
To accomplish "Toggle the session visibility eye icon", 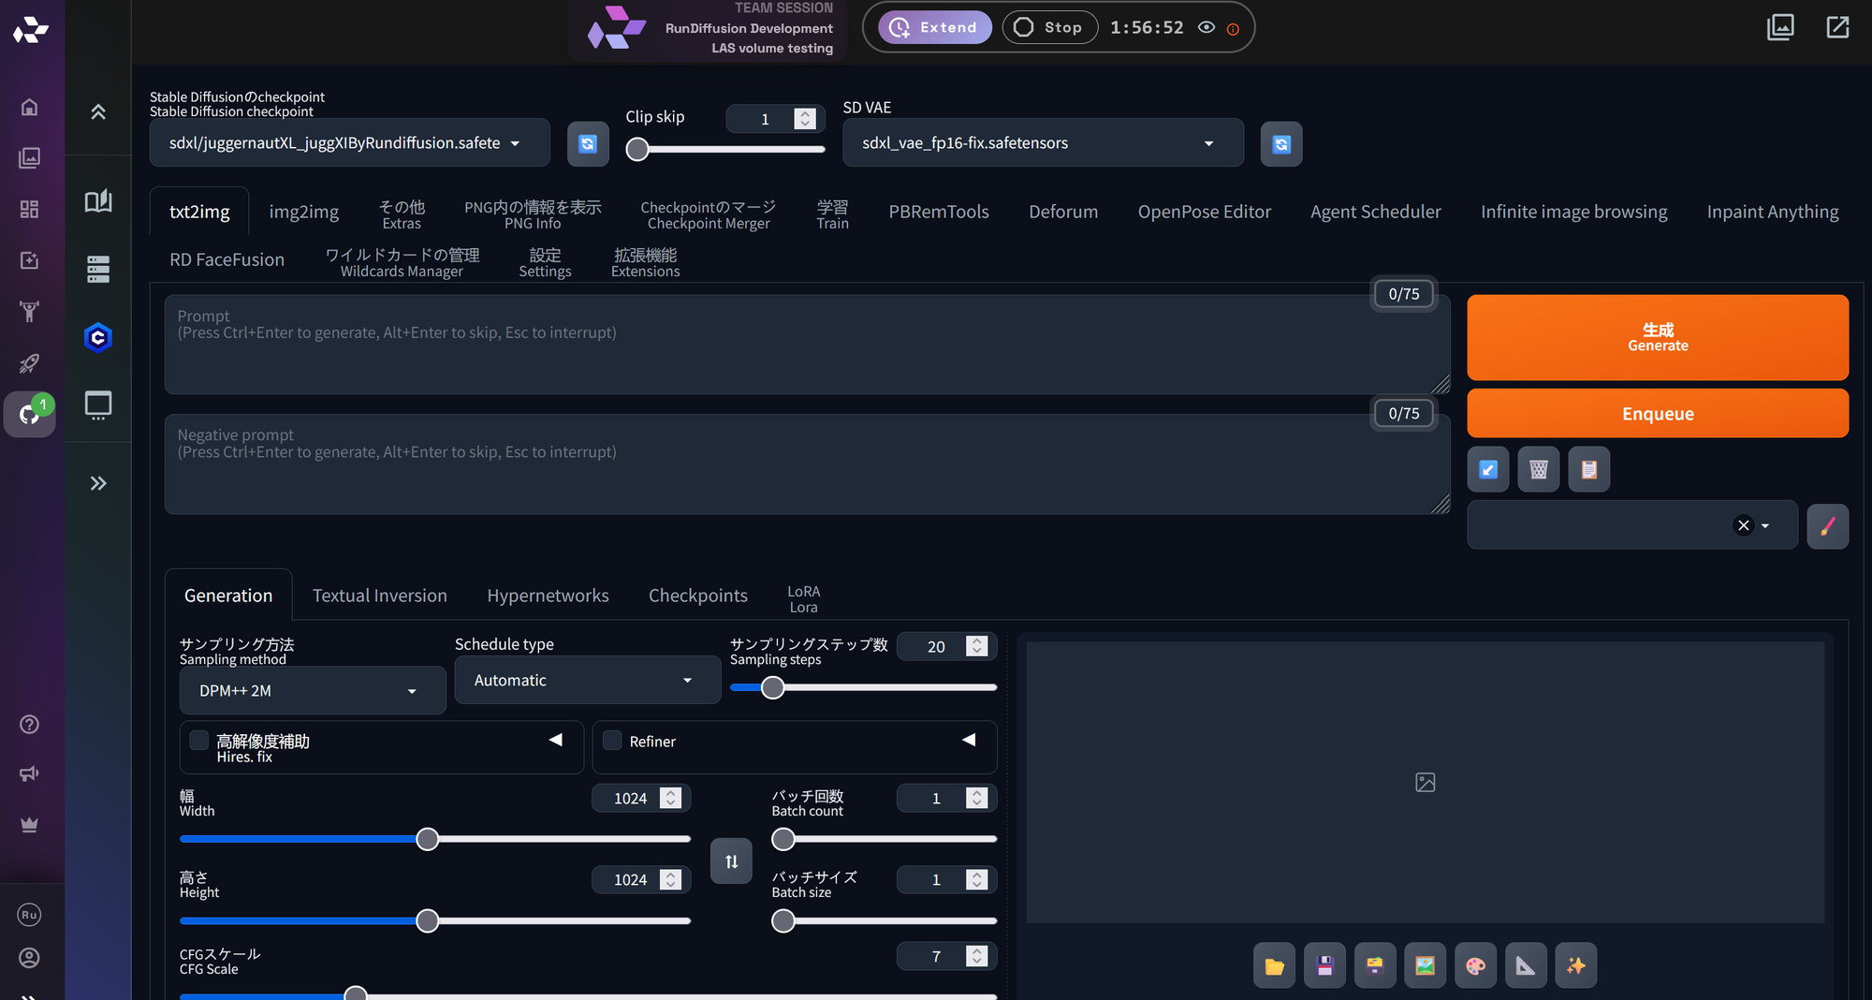I will pyautogui.click(x=1207, y=27).
